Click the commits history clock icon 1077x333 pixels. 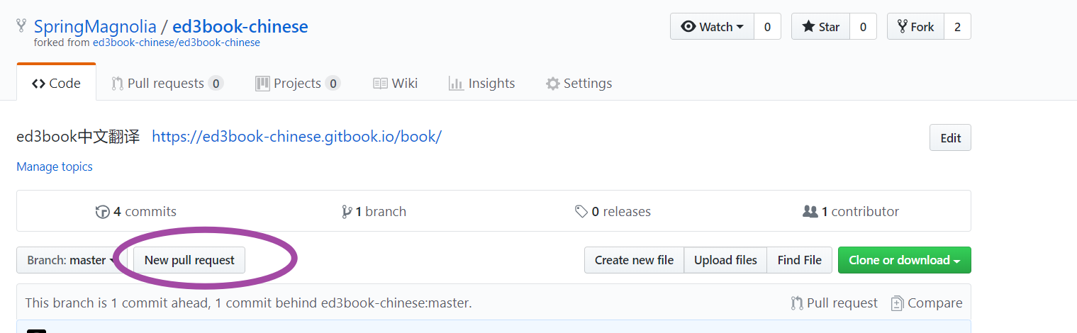(103, 212)
